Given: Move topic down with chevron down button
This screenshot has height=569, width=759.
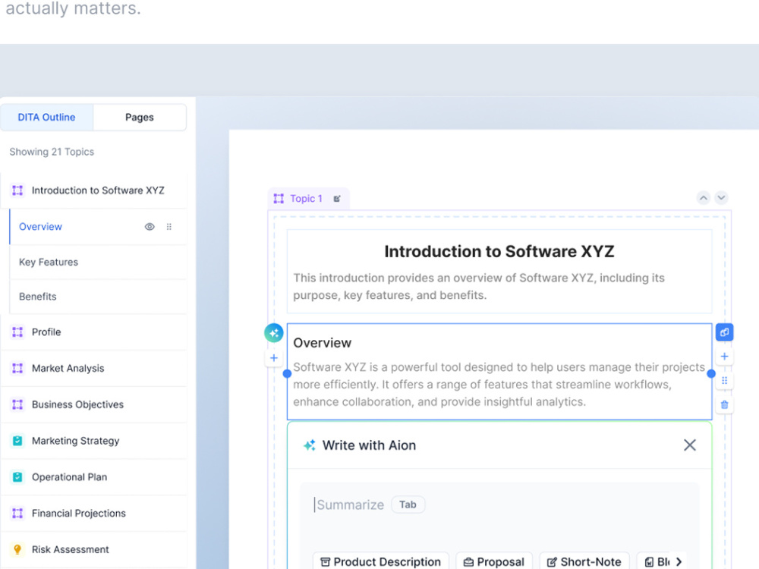Looking at the screenshot, I should (x=721, y=197).
